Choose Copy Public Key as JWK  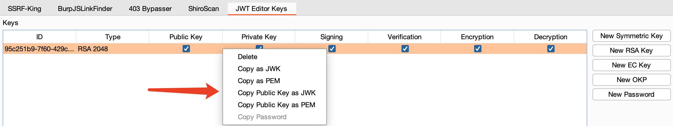(x=276, y=93)
